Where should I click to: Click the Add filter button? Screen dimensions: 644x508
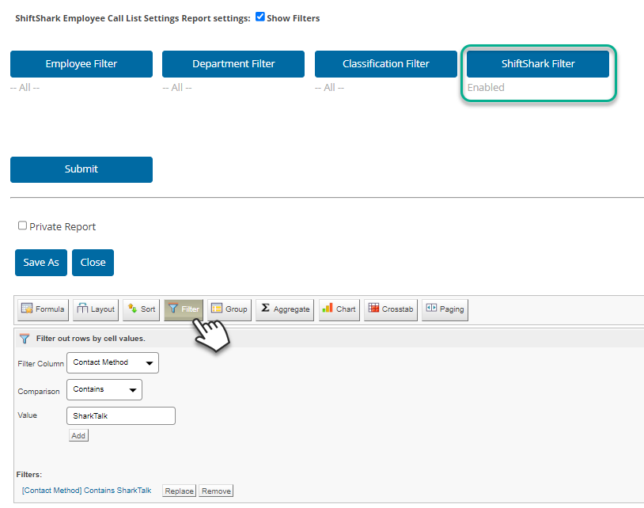click(x=78, y=436)
